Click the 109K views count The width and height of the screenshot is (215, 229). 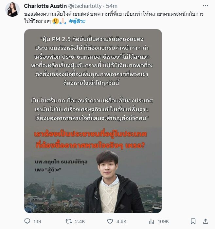click(163, 221)
